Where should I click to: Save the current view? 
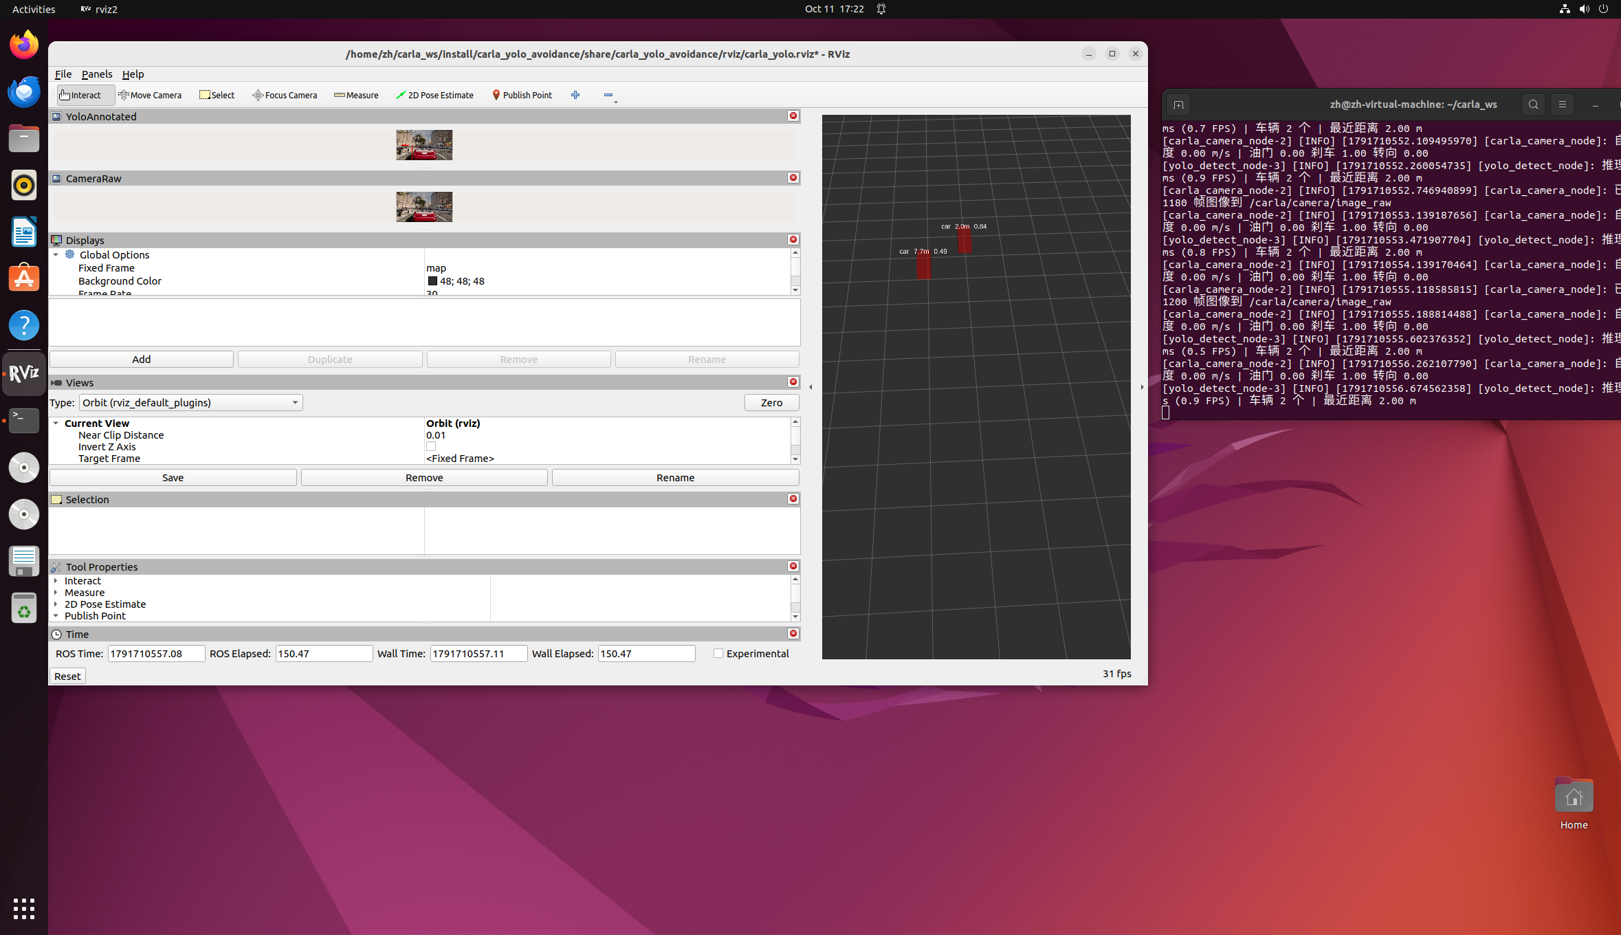173,477
